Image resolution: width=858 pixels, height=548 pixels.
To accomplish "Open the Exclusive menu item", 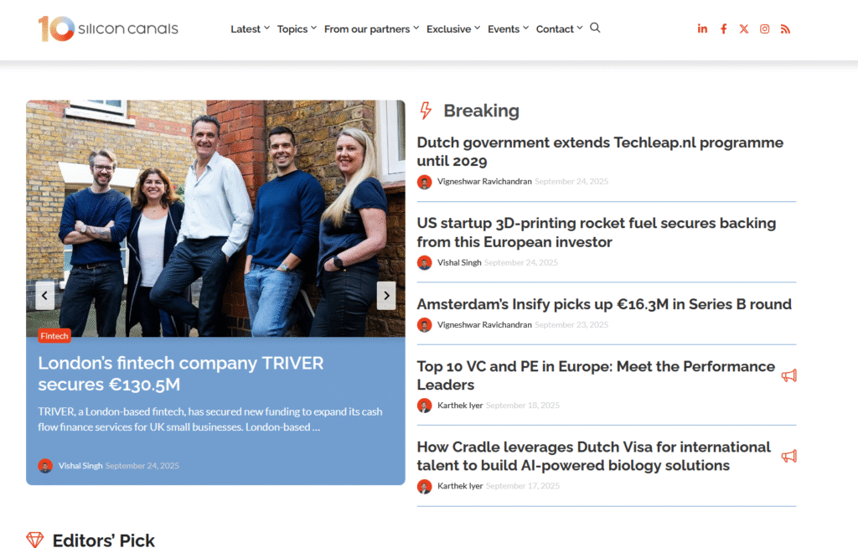I will pos(452,28).
